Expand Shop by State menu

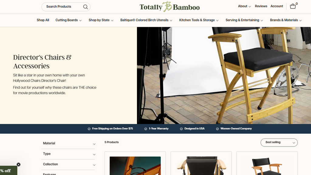pyautogui.click(x=101, y=20)
